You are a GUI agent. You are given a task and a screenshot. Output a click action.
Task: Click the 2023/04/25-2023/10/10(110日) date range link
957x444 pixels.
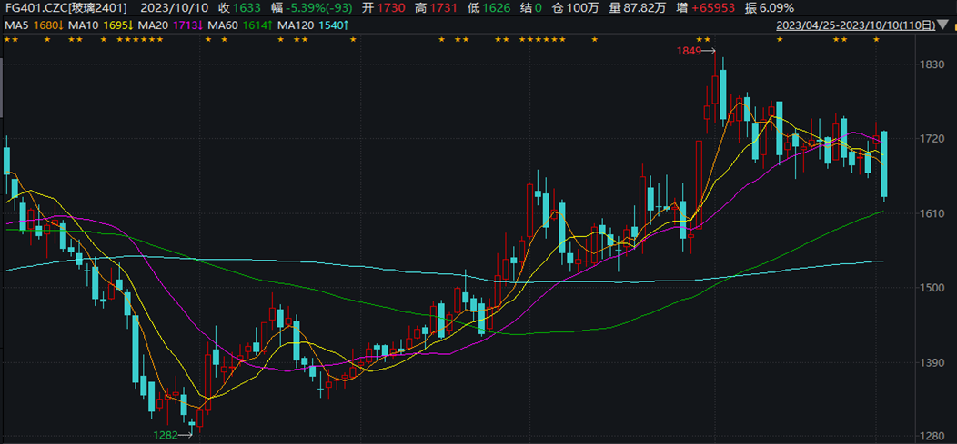(856, 25)
